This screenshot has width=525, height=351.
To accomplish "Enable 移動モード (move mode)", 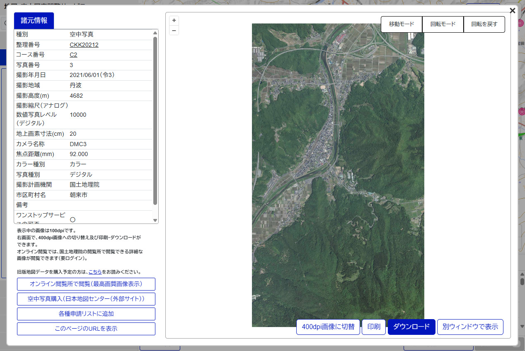I will [401, 24].
